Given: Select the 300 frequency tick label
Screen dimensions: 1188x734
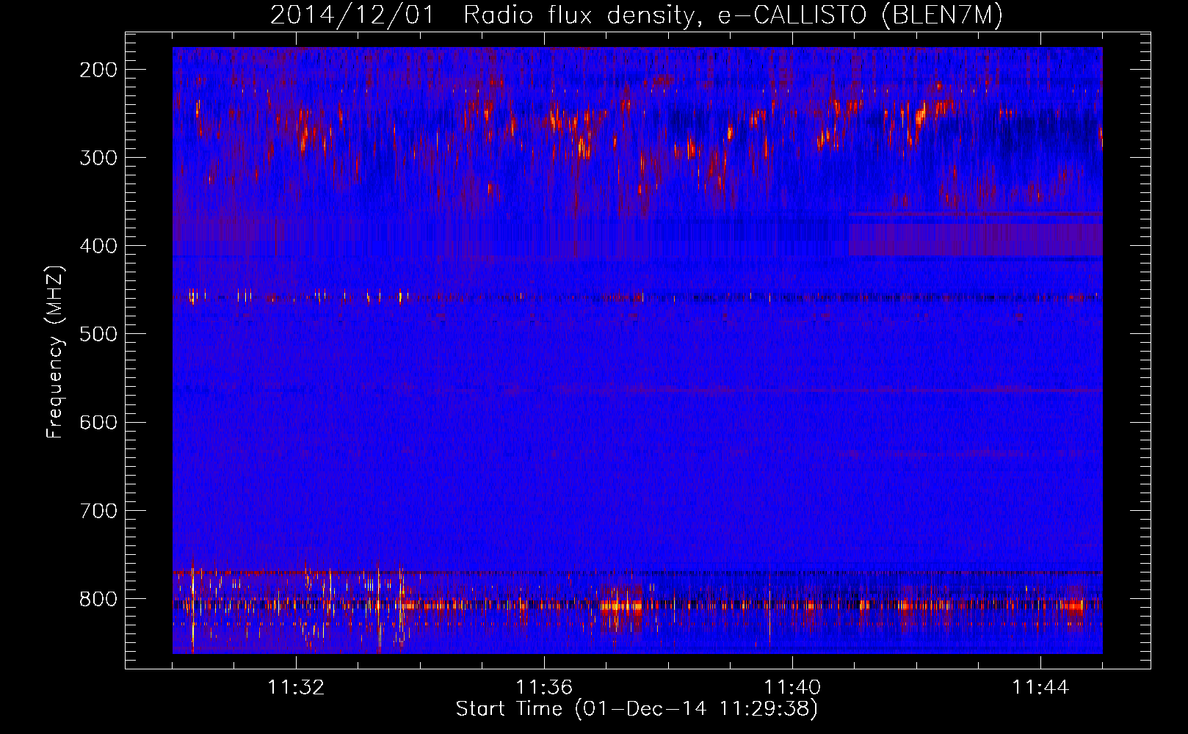Looking at the screenshot, I should (x=98, y=158).
